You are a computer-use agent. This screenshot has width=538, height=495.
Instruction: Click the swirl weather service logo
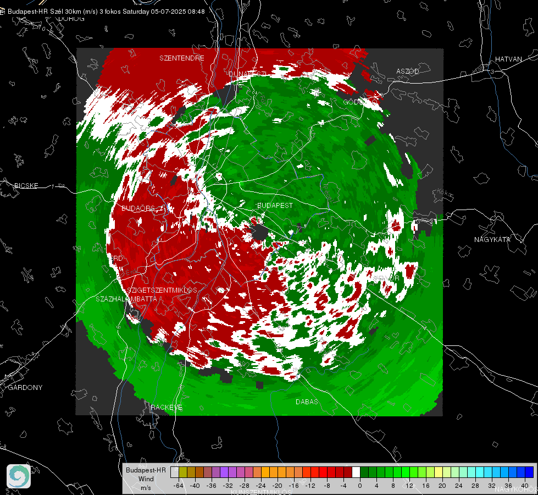[19, 476]
